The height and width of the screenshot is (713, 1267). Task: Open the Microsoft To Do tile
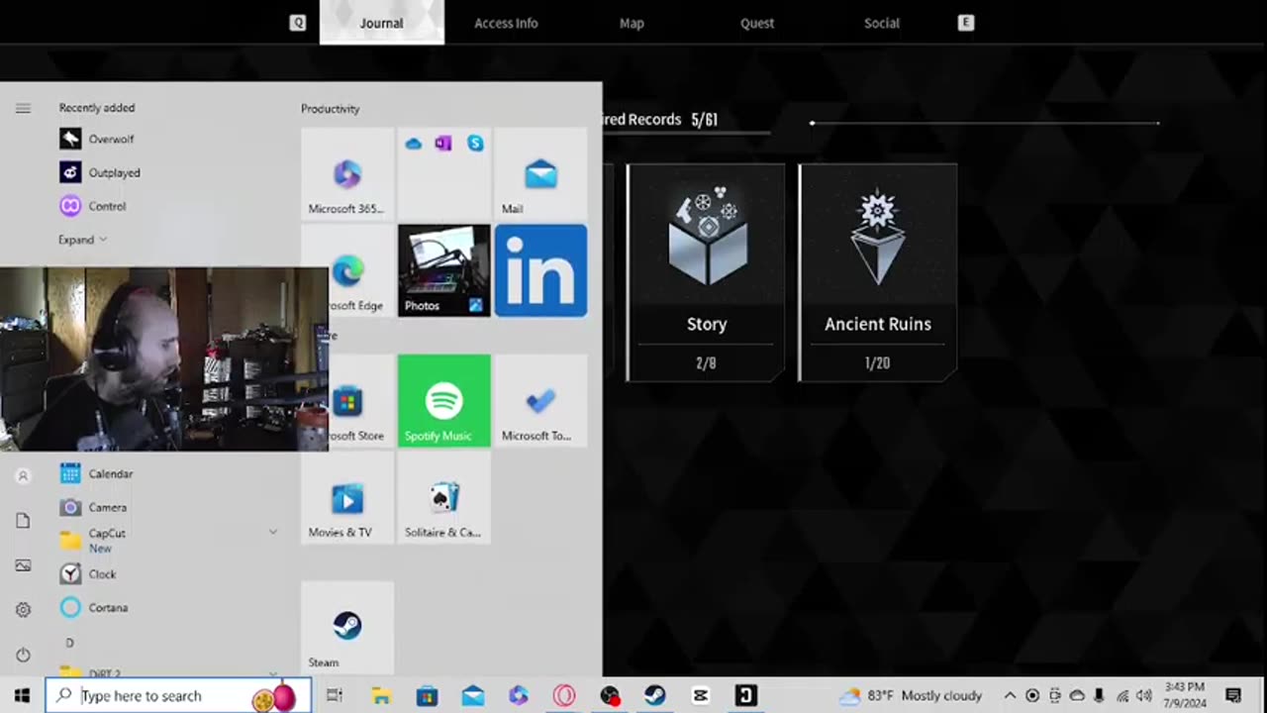(x=540, y=400)
